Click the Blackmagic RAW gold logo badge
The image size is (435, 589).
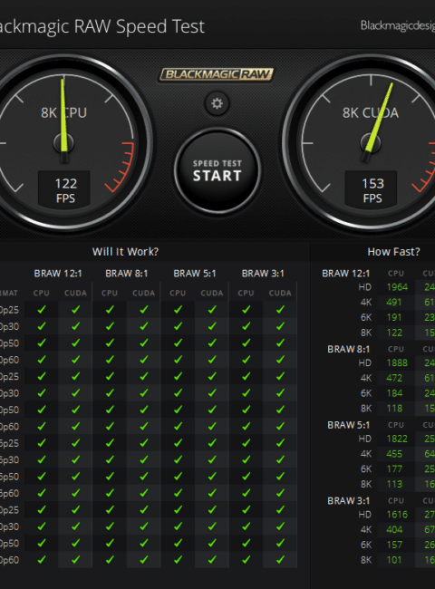[217, 74]
